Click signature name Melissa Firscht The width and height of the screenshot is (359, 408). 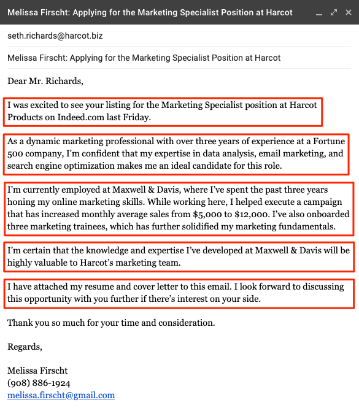(x=37, y=371)
